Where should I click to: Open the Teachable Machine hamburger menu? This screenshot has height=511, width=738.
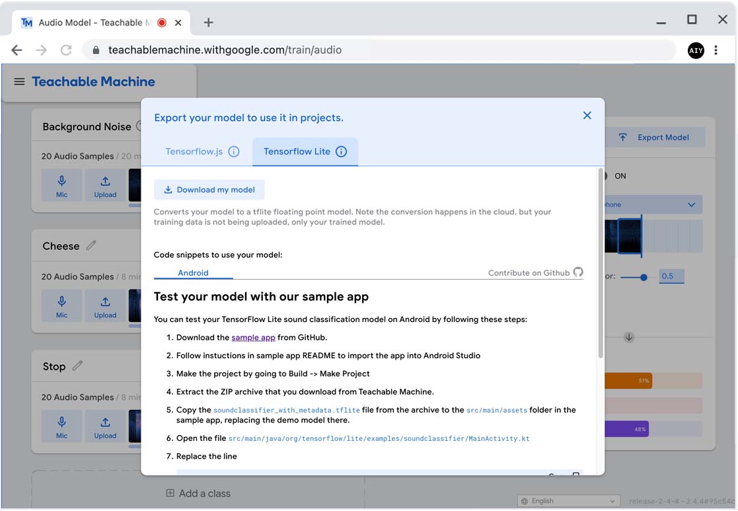tap(19, 82)
